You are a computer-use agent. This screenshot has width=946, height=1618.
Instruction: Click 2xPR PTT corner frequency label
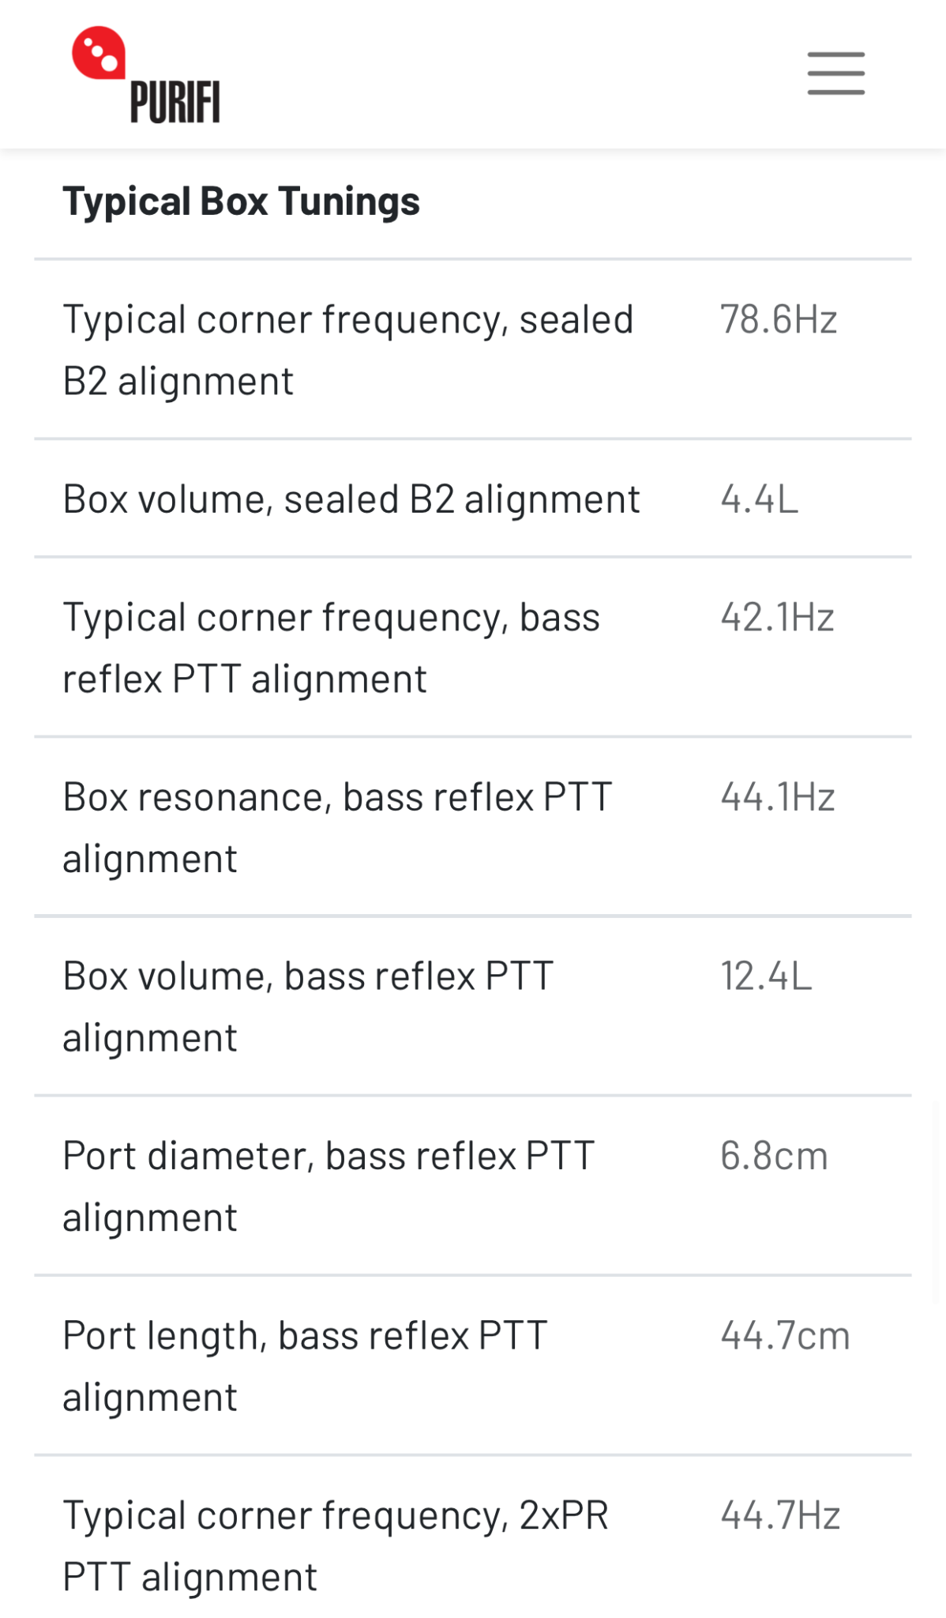click(336, 1545)
